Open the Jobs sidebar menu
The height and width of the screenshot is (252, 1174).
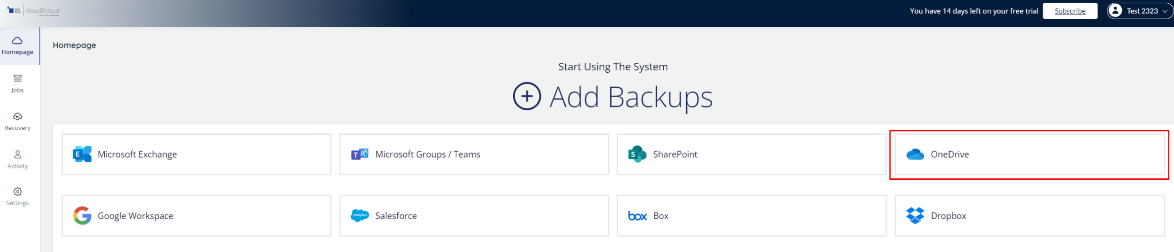[x=17, y=83]
